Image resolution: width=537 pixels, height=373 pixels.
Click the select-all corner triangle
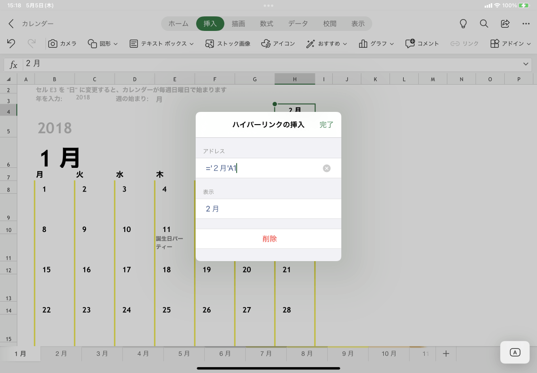pyautogui.click(x=9, y=79)
